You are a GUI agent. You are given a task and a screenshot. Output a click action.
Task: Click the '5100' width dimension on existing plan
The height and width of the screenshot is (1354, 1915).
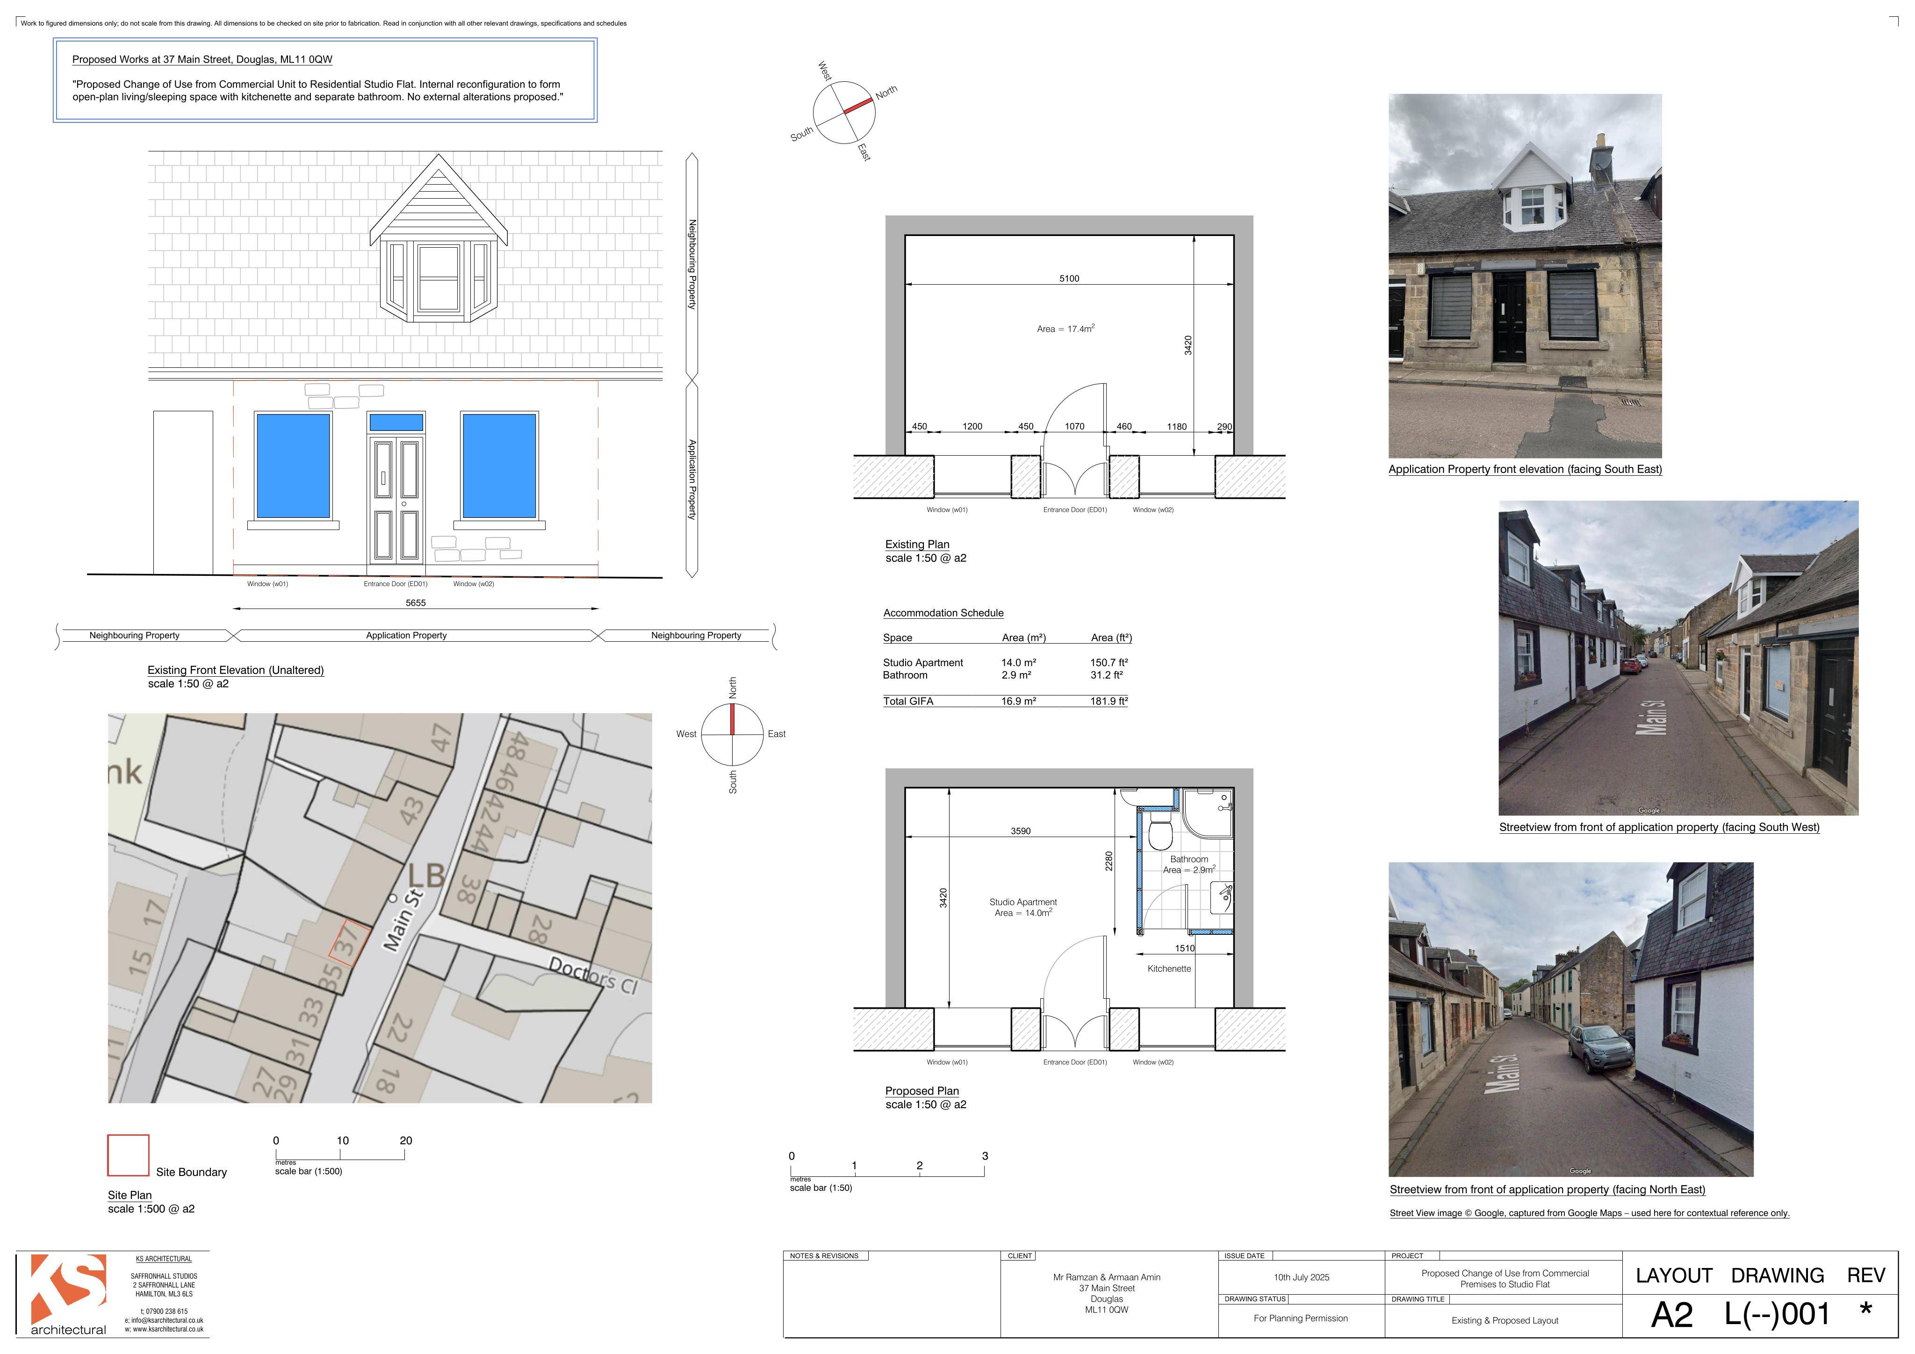click(x=1068, y=279)
